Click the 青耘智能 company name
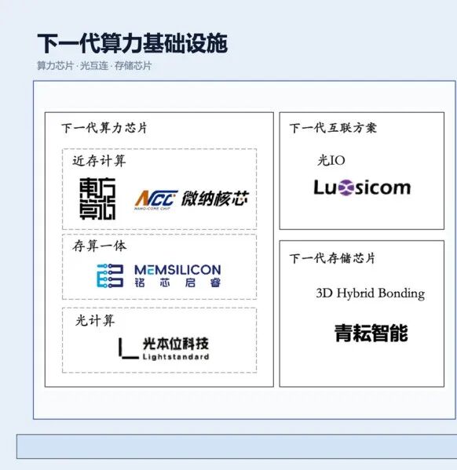The height and width of the screenshot is (470, 457). tap(371, 333)
